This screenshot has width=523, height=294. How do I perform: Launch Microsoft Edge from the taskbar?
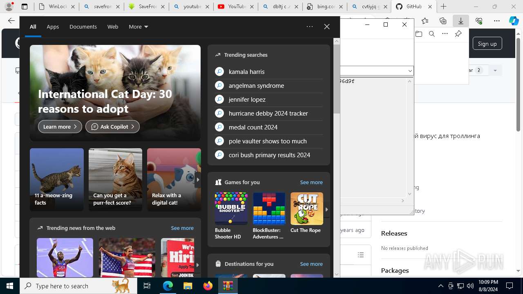168,286
